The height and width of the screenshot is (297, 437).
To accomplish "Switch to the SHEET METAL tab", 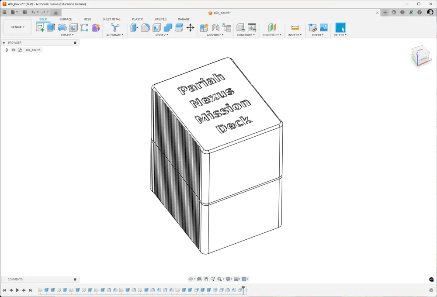I will [x=112, y=19].
